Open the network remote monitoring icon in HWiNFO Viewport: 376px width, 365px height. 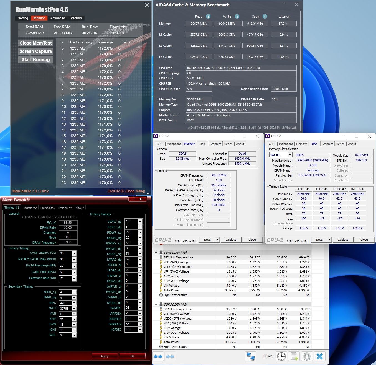pyautogui.click(x=251, y=356)
